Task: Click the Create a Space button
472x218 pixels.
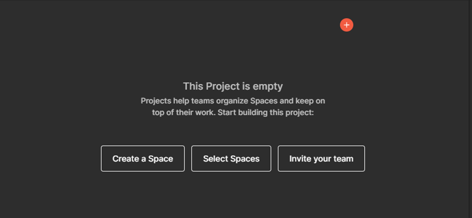Action: click(x=142, y=159)
